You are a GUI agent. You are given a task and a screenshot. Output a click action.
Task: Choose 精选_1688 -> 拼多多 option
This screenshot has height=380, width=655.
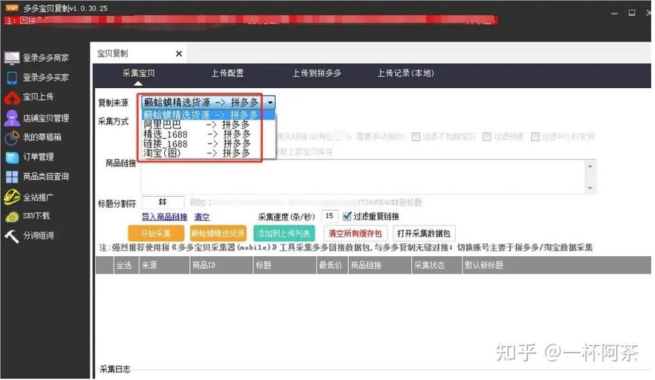coord(208,134)
